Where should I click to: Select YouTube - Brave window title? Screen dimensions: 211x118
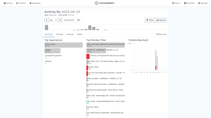tap(105, 68)
